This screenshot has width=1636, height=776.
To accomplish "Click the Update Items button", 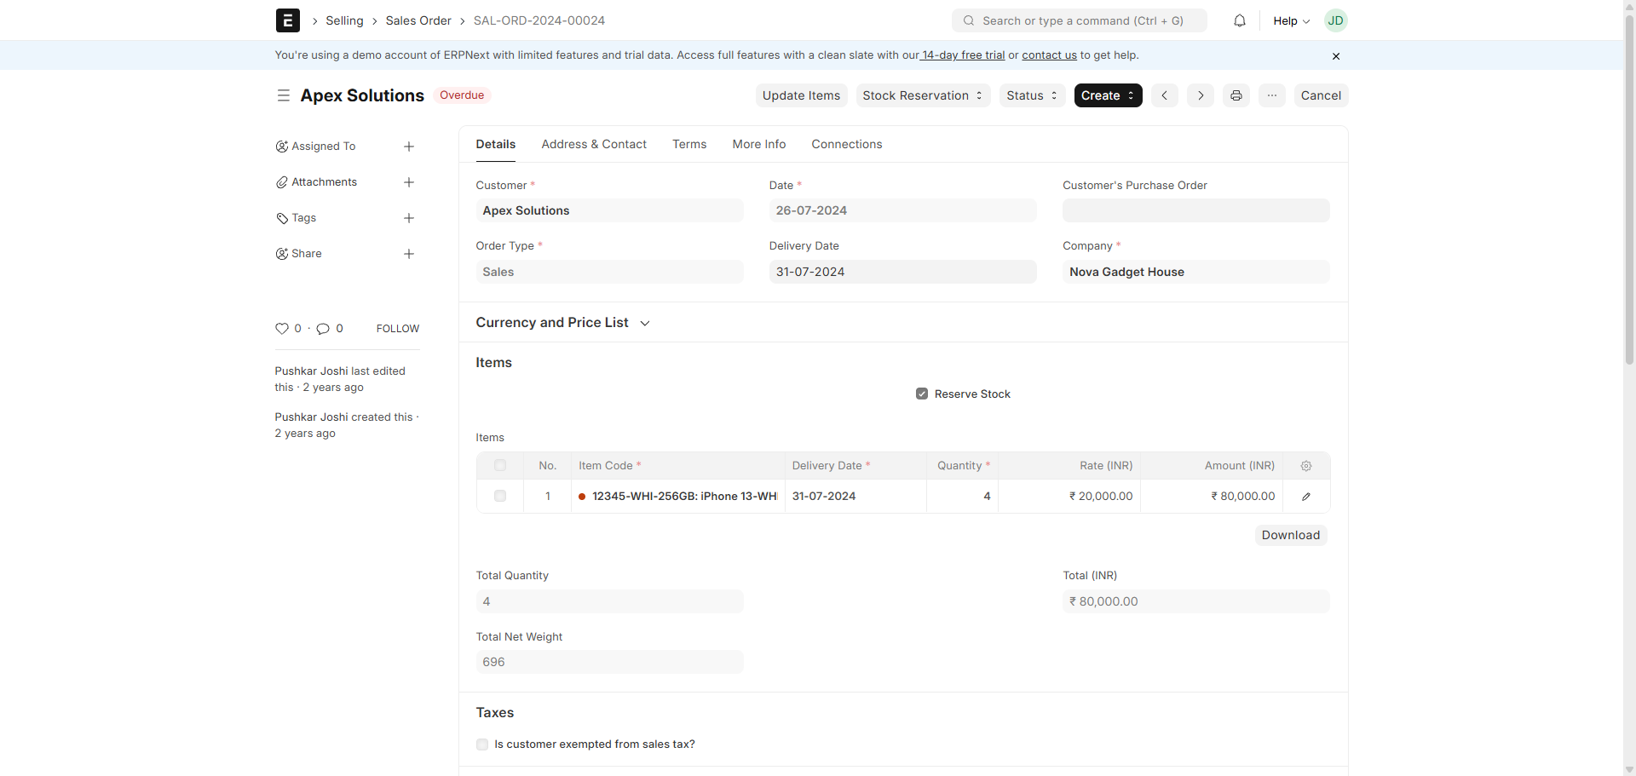I will [x=801, y=95].
